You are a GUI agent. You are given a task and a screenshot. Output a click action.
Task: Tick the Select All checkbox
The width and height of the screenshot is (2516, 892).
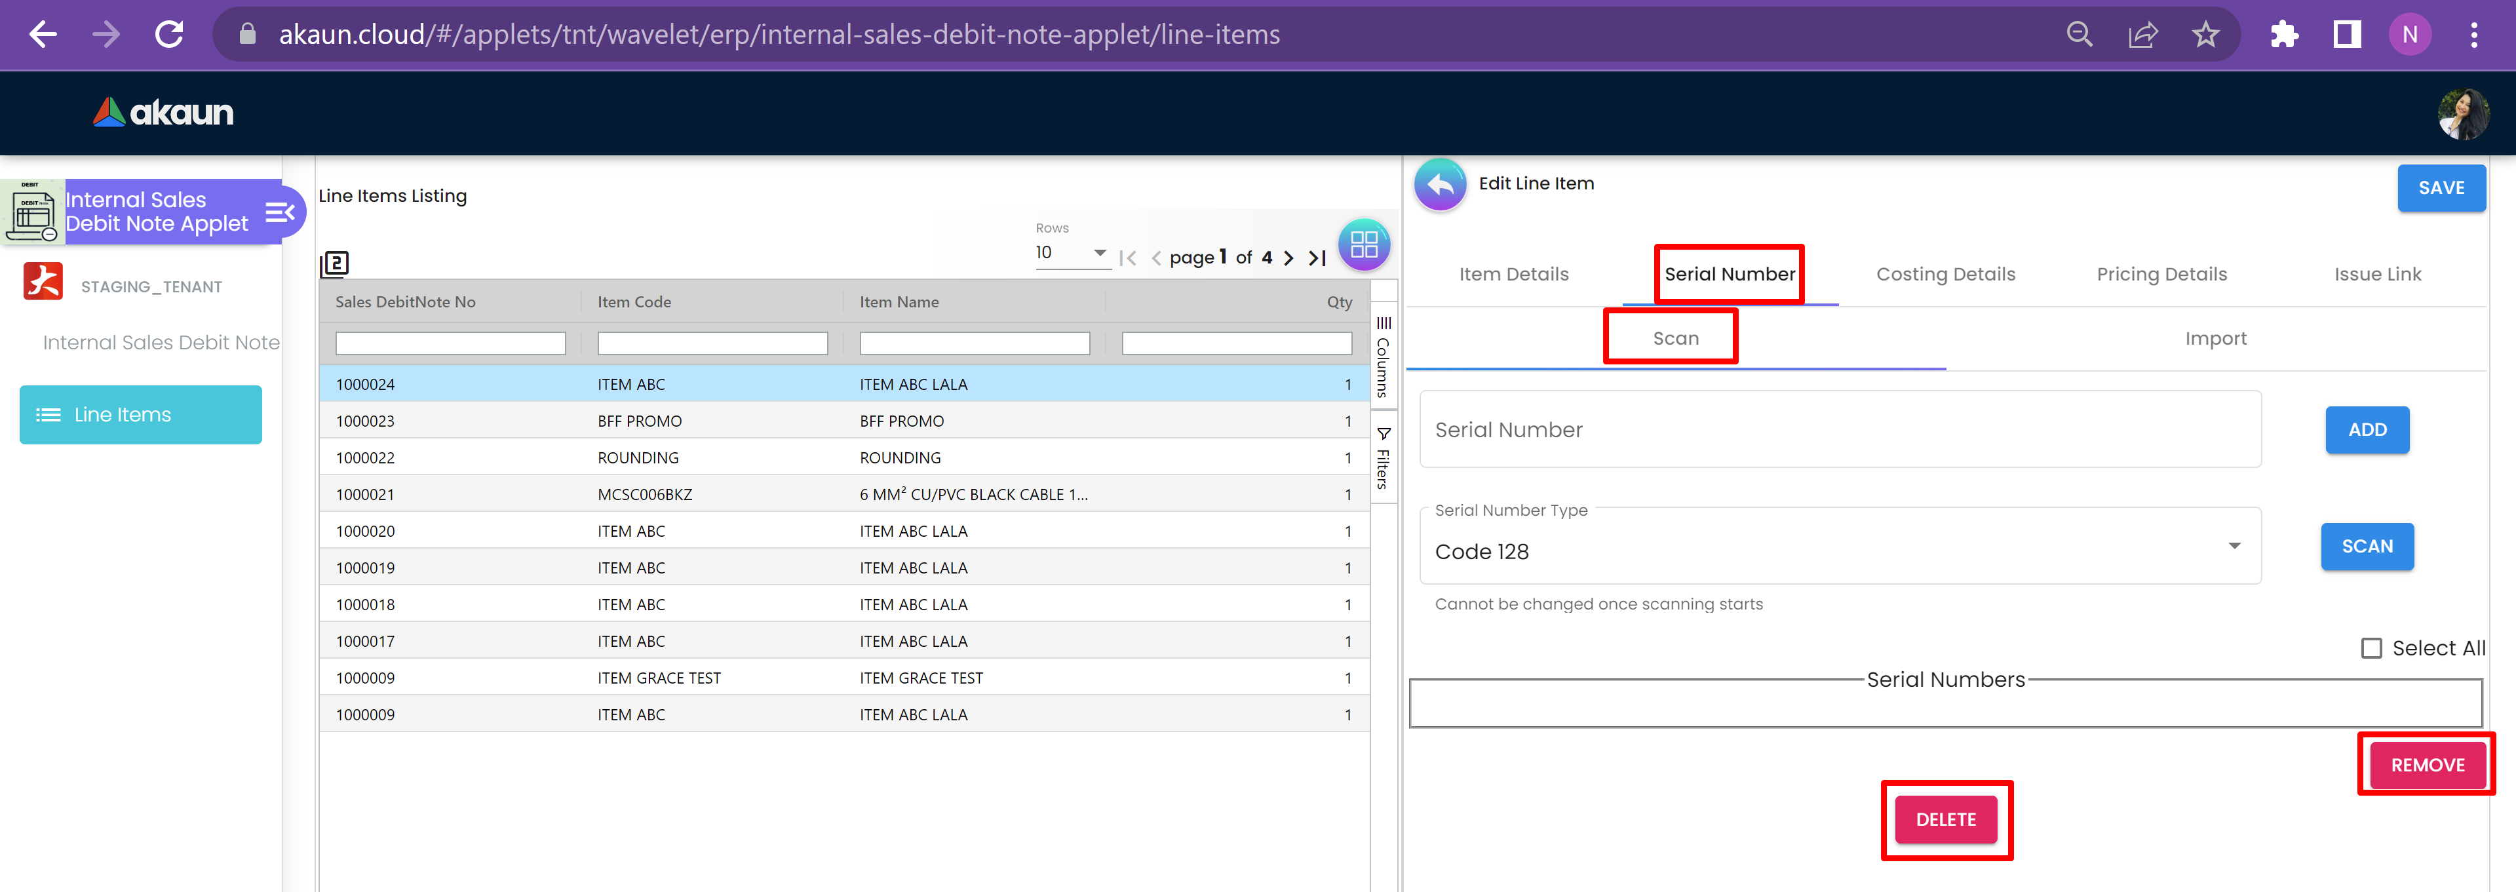click(2371, 648)
